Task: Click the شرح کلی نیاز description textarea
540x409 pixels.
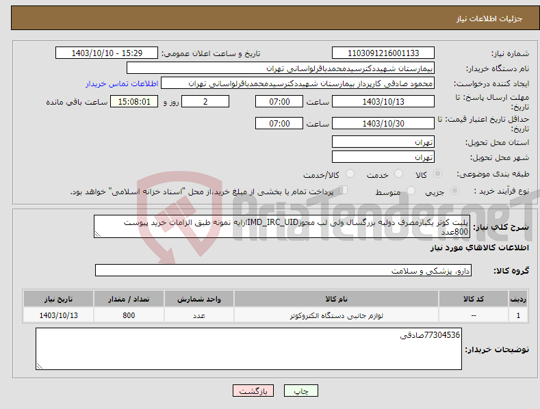Action: click(282, 226)
